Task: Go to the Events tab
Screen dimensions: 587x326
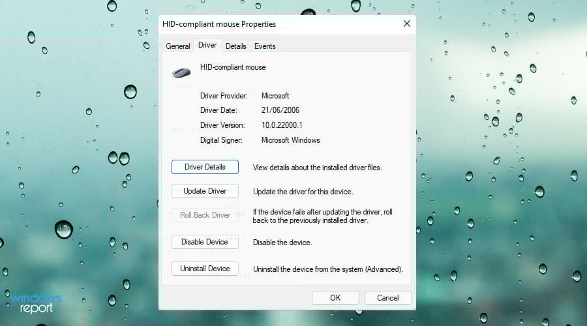Action: [265, 46]
